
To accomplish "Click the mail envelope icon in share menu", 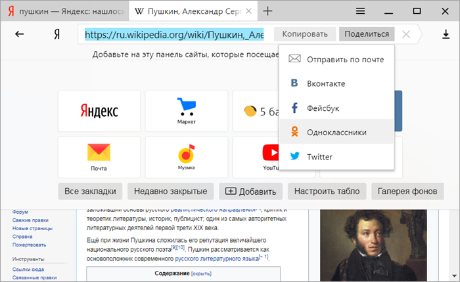I will 294,58.
